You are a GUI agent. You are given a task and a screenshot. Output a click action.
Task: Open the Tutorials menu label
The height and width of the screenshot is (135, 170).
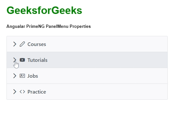(37, 60)
